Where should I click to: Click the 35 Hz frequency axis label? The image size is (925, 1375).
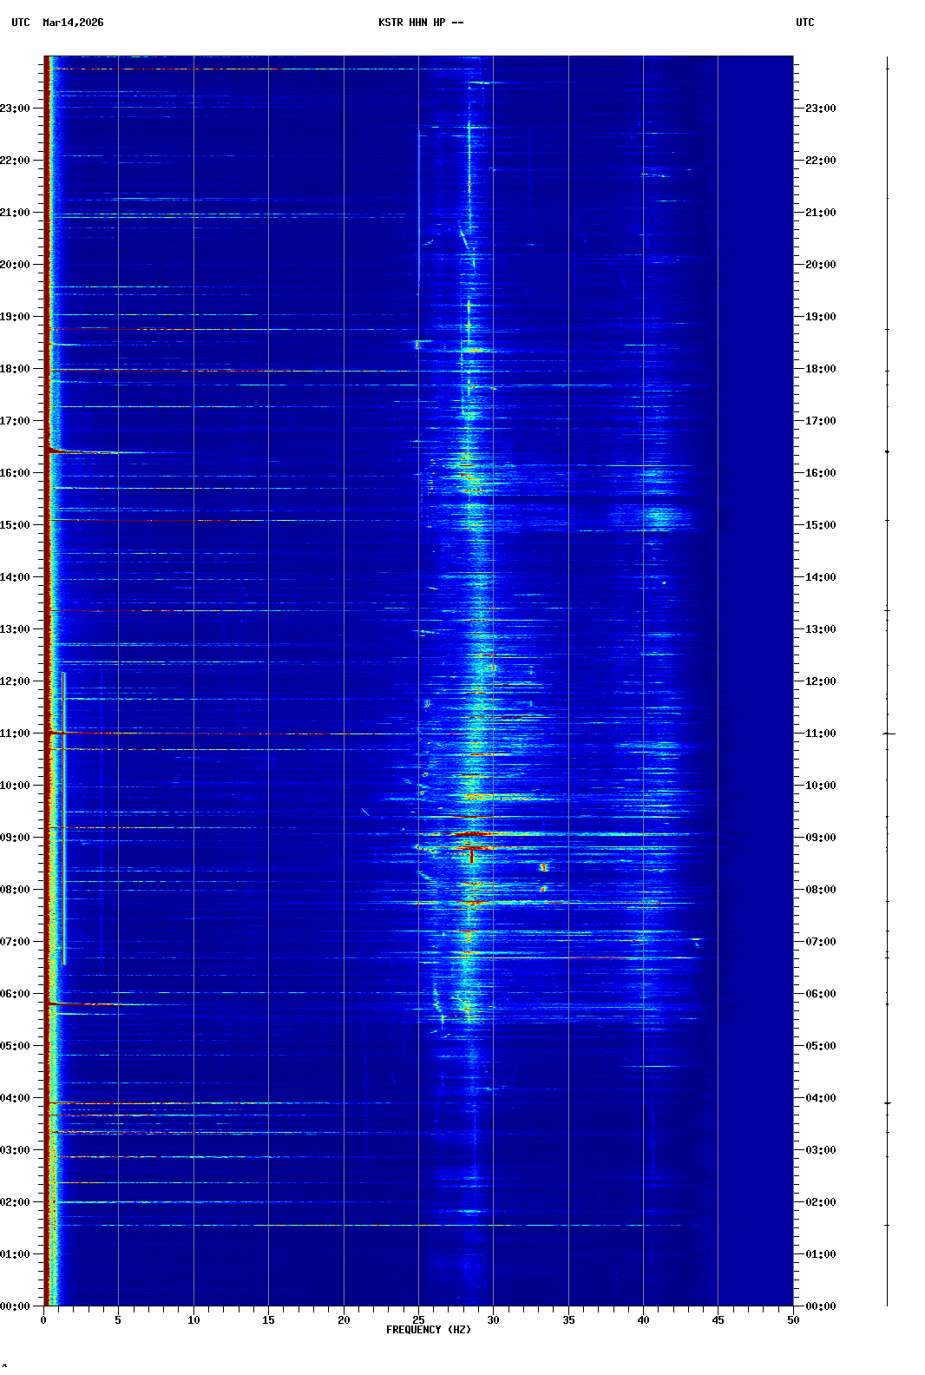pos(568,1319)
